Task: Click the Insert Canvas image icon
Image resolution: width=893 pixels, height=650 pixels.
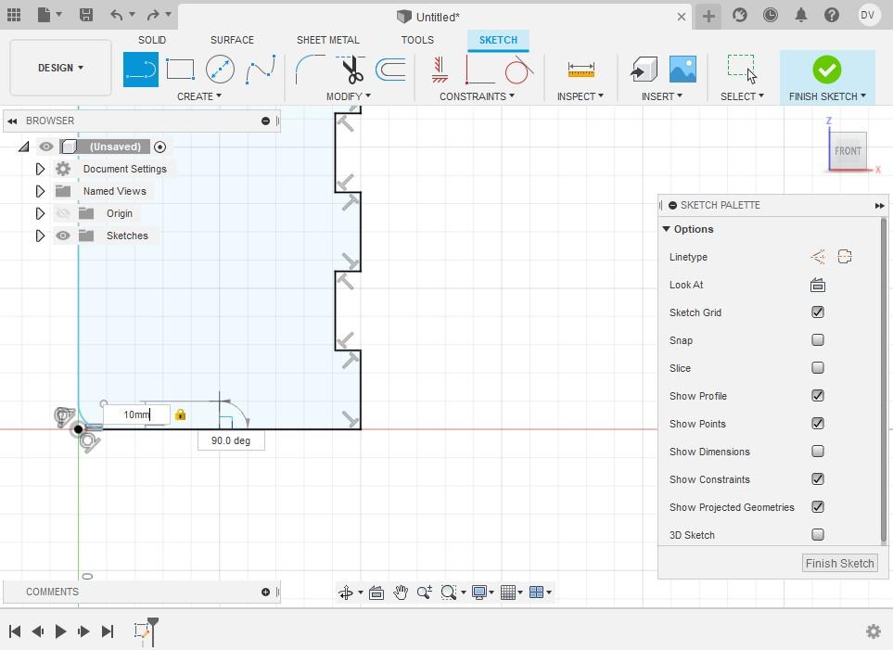Action: [x=683, y=70]
